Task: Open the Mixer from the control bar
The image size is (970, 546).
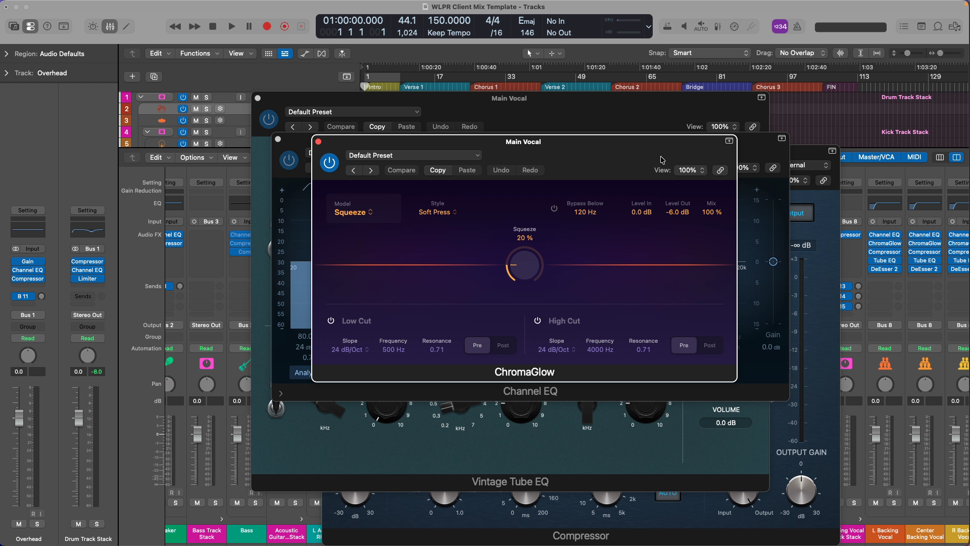Action: pos(110,26)
